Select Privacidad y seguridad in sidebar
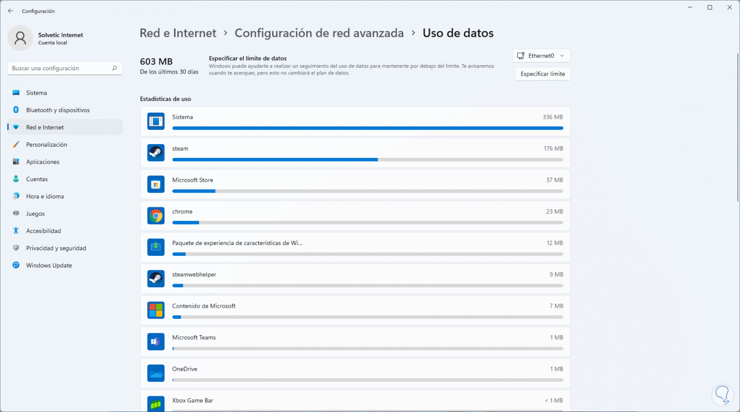The image size is (740, 412). tap(56, 248)
